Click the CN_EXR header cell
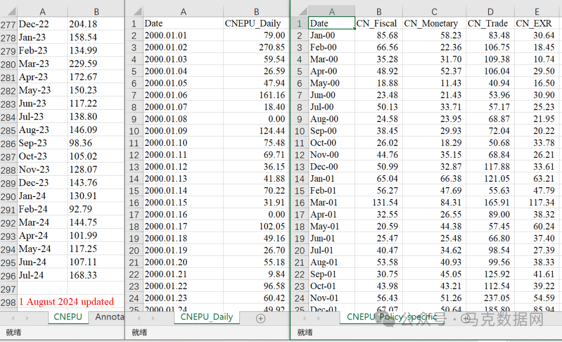This screenshot has height=342, width=562. pyautogui.click(x=537, y=23)
